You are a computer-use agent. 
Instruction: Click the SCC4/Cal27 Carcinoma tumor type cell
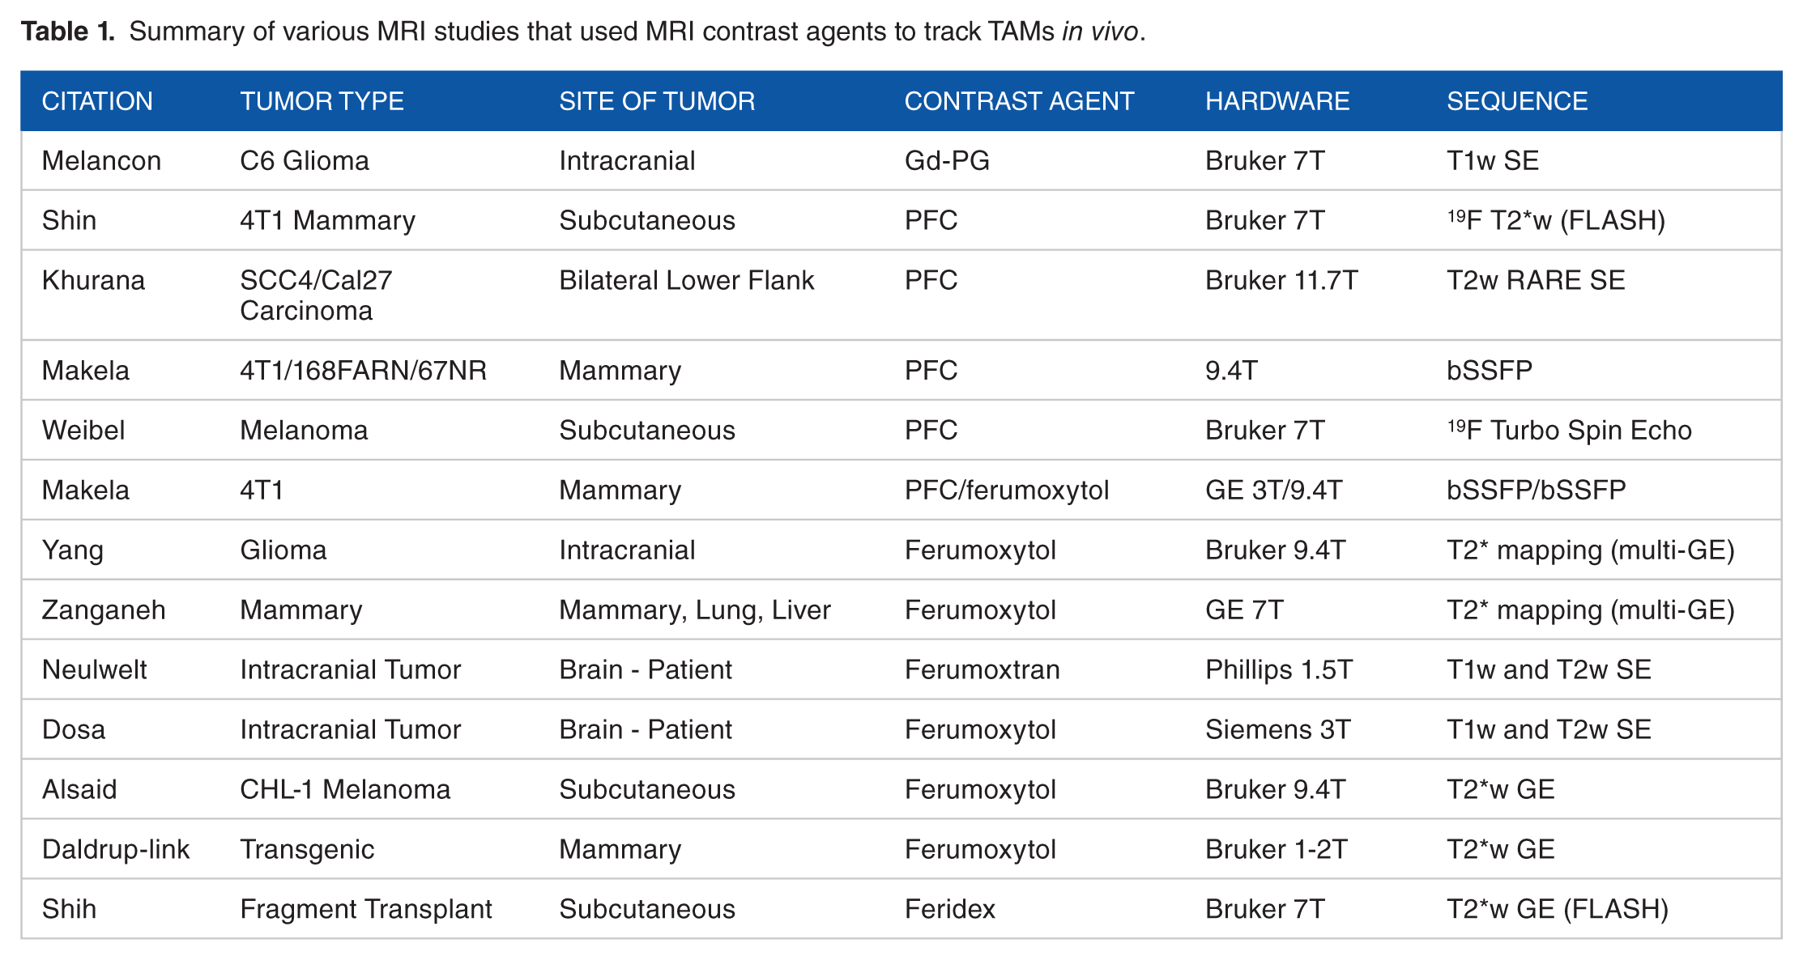tap(316, 295)
